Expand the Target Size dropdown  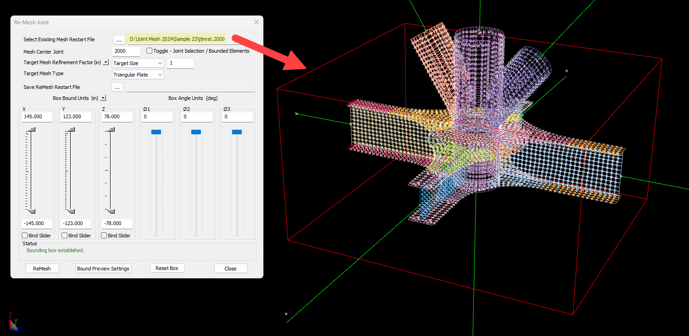click(138, 63)
